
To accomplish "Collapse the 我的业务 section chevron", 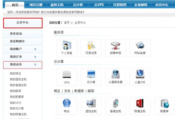I will pyautogui.click(x=35, y=64).
